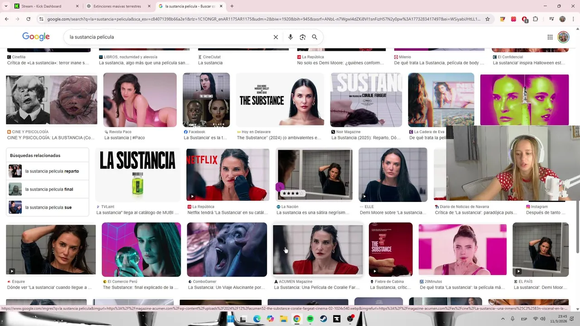
Task: Open the Windows Start menu
Action: [x=230, y=319]
